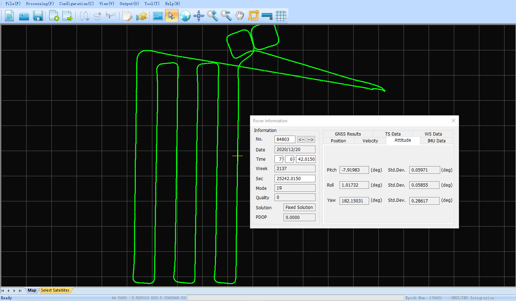Open the View(V) menu

[107, 4]
